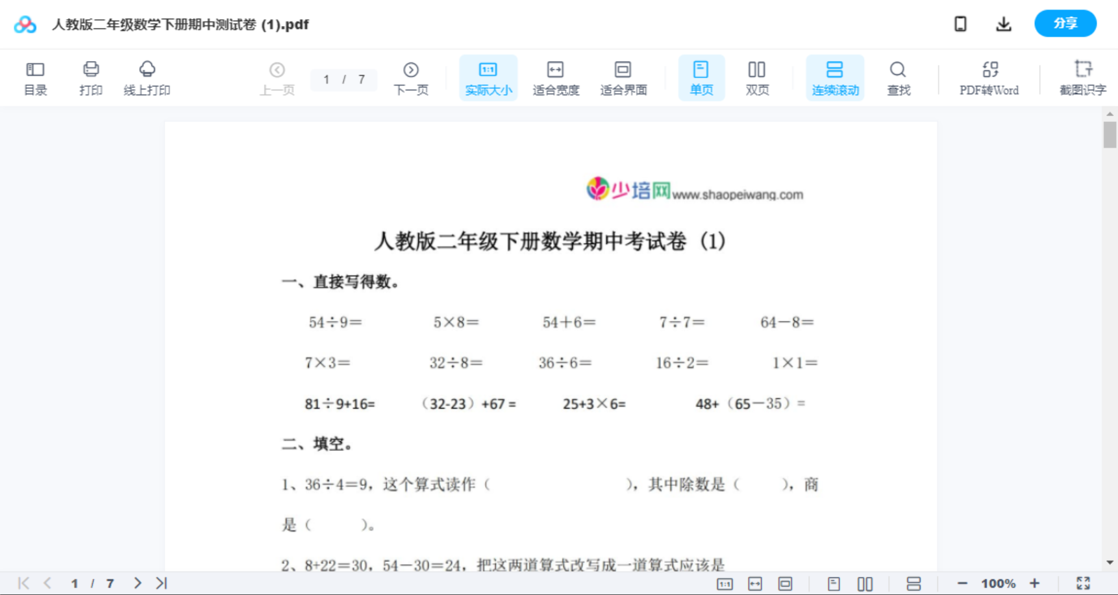Enable 双页 two-page view
The image size is (1118, 595).
(757, 77)
